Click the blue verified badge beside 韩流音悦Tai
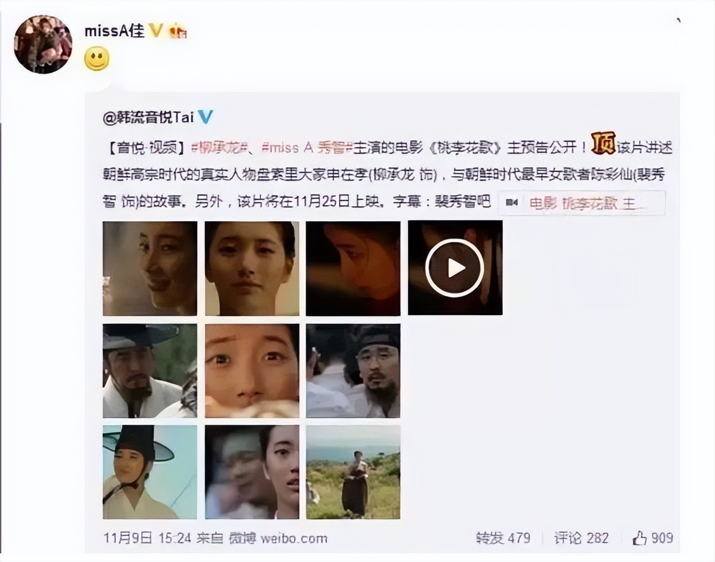 point(206,117)
